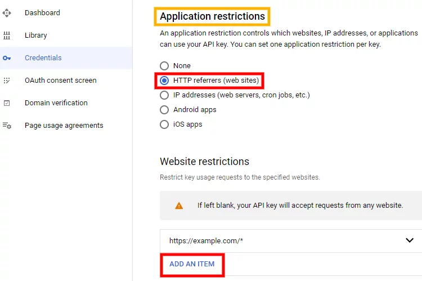This screenshot has width=422, height=281.
Task: Click the Library icon in sidebar
Action: tap(7, 35)
